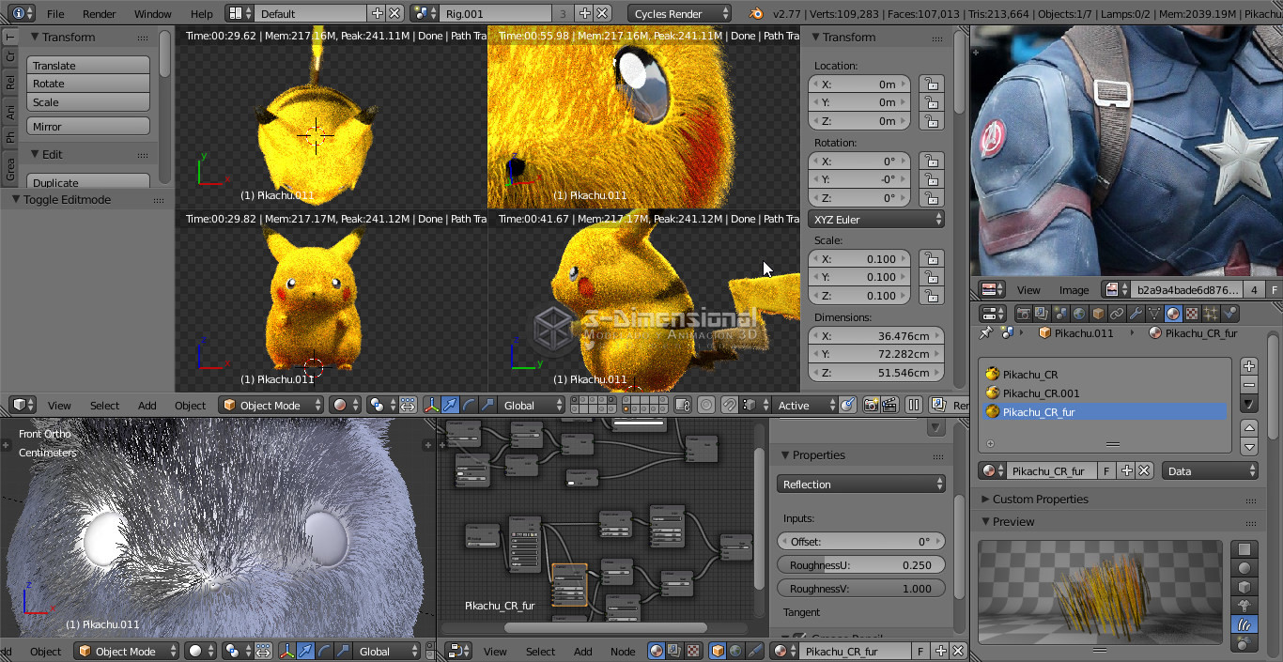Click the Mirror button
The image size is (1283, 662).
[x=88, y=126]
